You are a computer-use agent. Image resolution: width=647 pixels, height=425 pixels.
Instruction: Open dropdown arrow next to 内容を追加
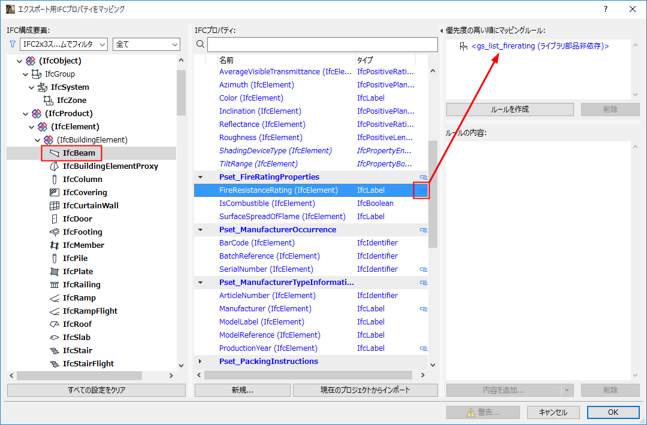tap(567, 390)
